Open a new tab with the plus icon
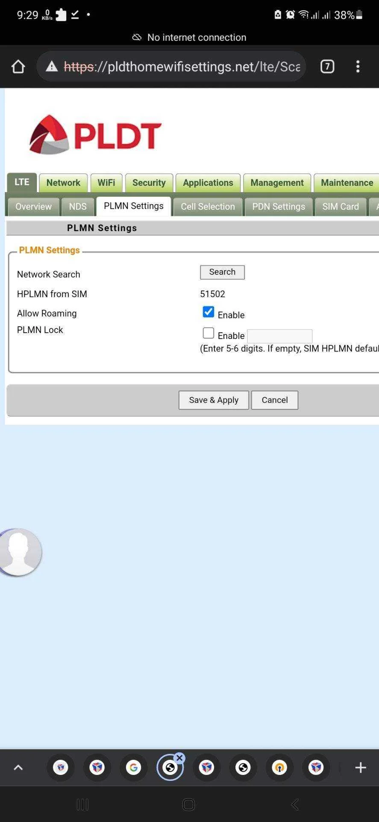The width and height of the screenshot is (379, 822). pos(361,768)
